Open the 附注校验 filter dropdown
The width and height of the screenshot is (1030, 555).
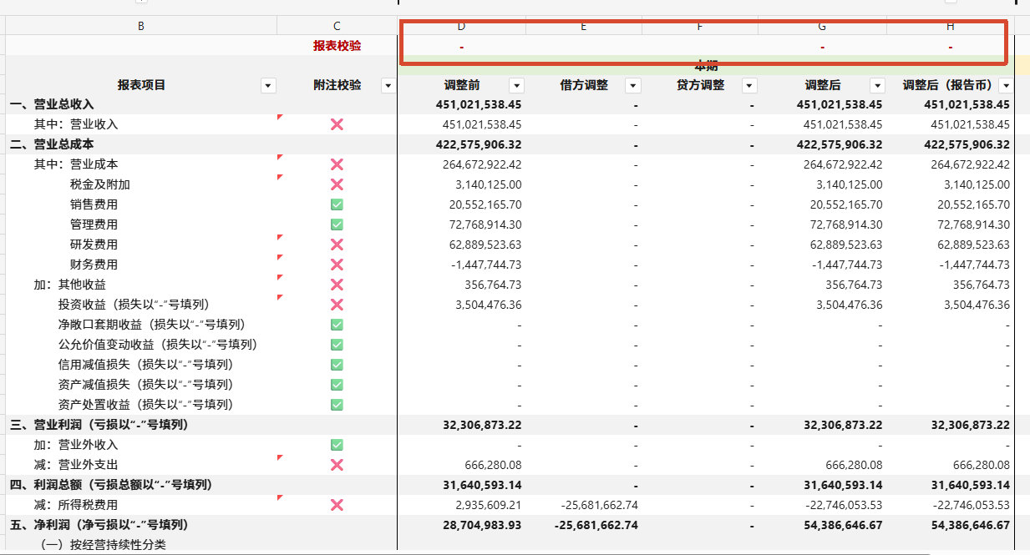coord(388,85)
